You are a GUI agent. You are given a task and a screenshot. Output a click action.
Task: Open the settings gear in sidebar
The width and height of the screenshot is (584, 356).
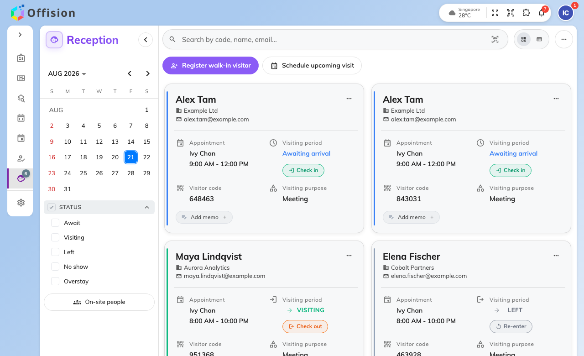click(21, 203)
